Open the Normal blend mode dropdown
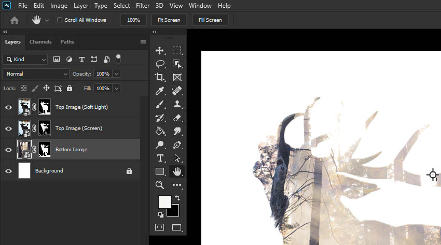Image resolution: width=441 pixels, height=245 pixels. [x=36, y=74]
